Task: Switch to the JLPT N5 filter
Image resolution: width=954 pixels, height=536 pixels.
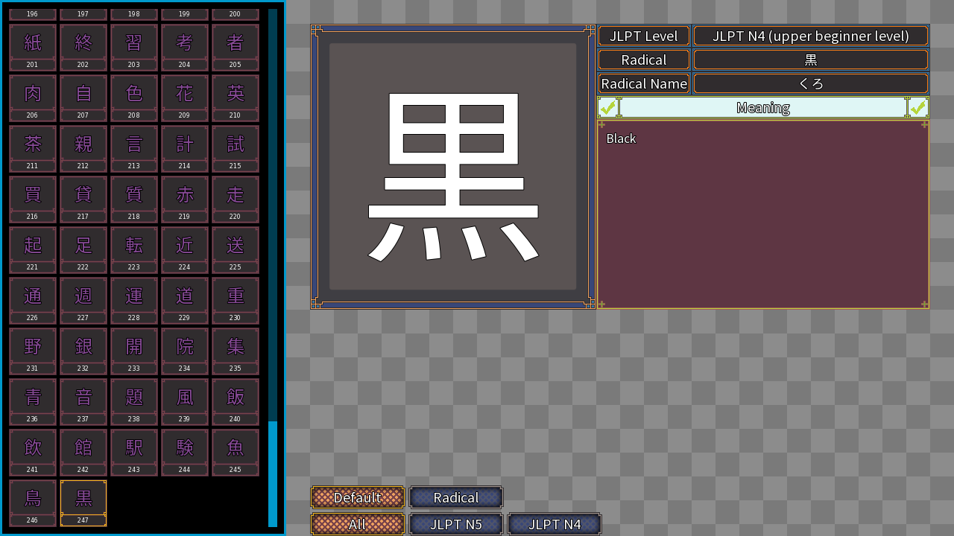Action: [x=456, y=523]
